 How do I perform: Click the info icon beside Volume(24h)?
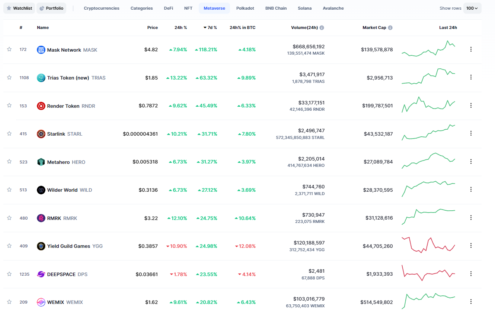tap(322, 27)
